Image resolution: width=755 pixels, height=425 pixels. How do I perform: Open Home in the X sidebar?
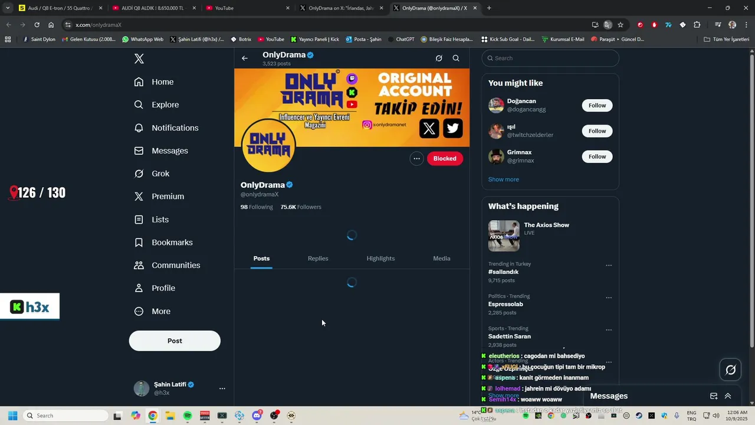pyautogui.click(x=153, y=82)
